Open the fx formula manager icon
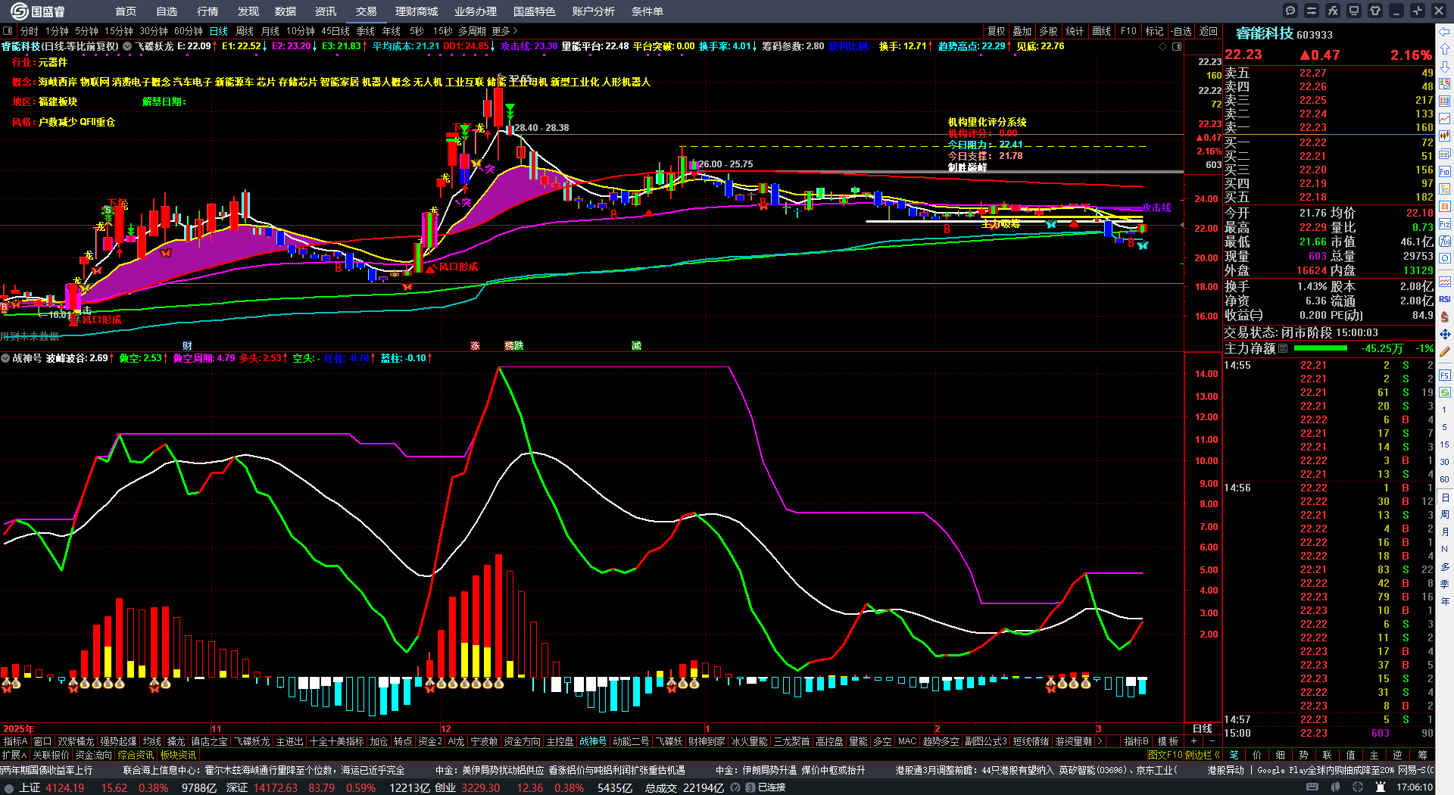This screenshot has height=795, width=1454. pyautogui.click(x=1333, y=11)
